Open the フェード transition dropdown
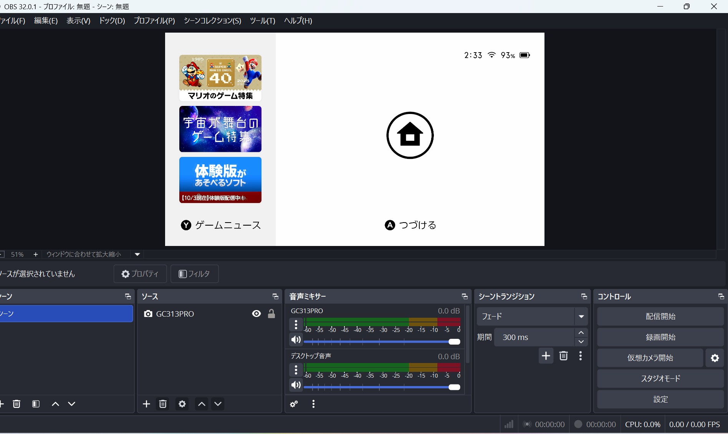 click(x=581, y=317)
